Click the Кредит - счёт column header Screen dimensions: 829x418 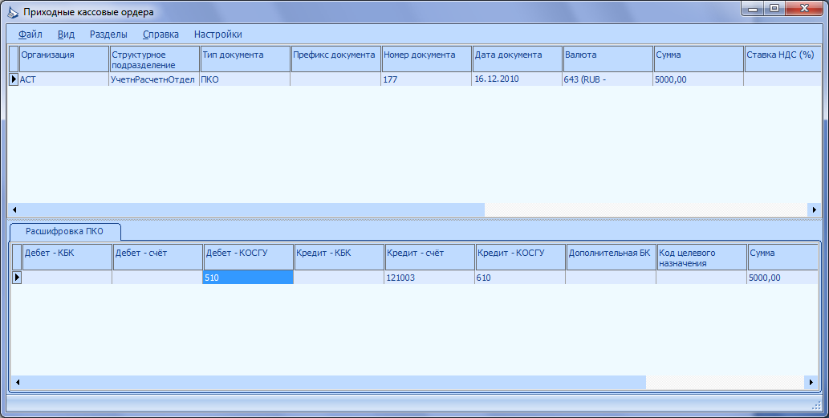(x=430, y=258)
